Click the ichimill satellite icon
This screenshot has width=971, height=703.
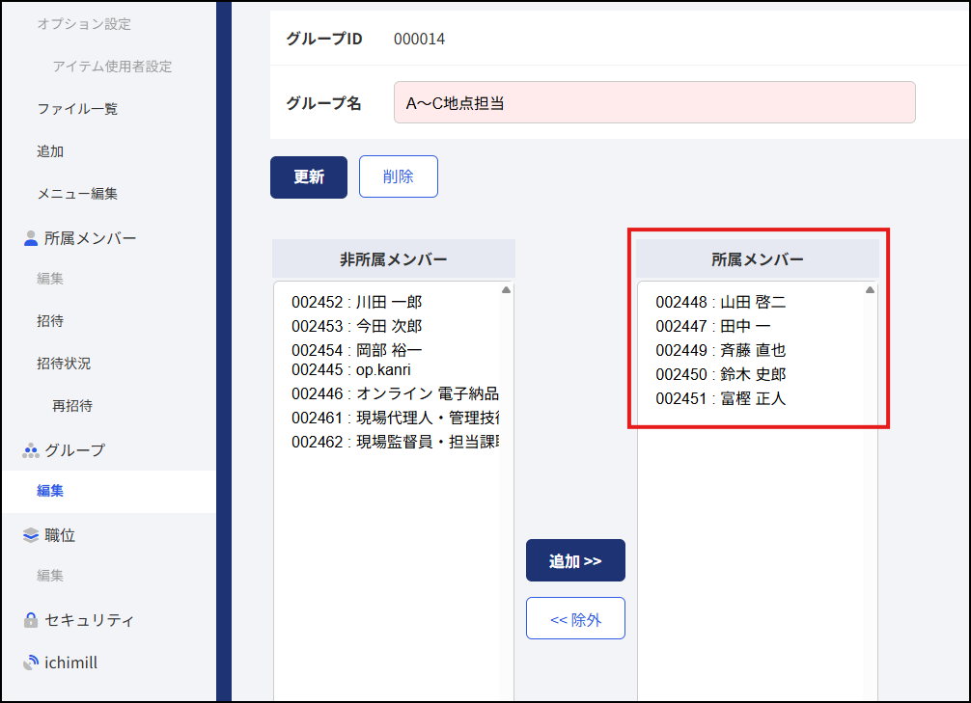(x=30, y=662)
